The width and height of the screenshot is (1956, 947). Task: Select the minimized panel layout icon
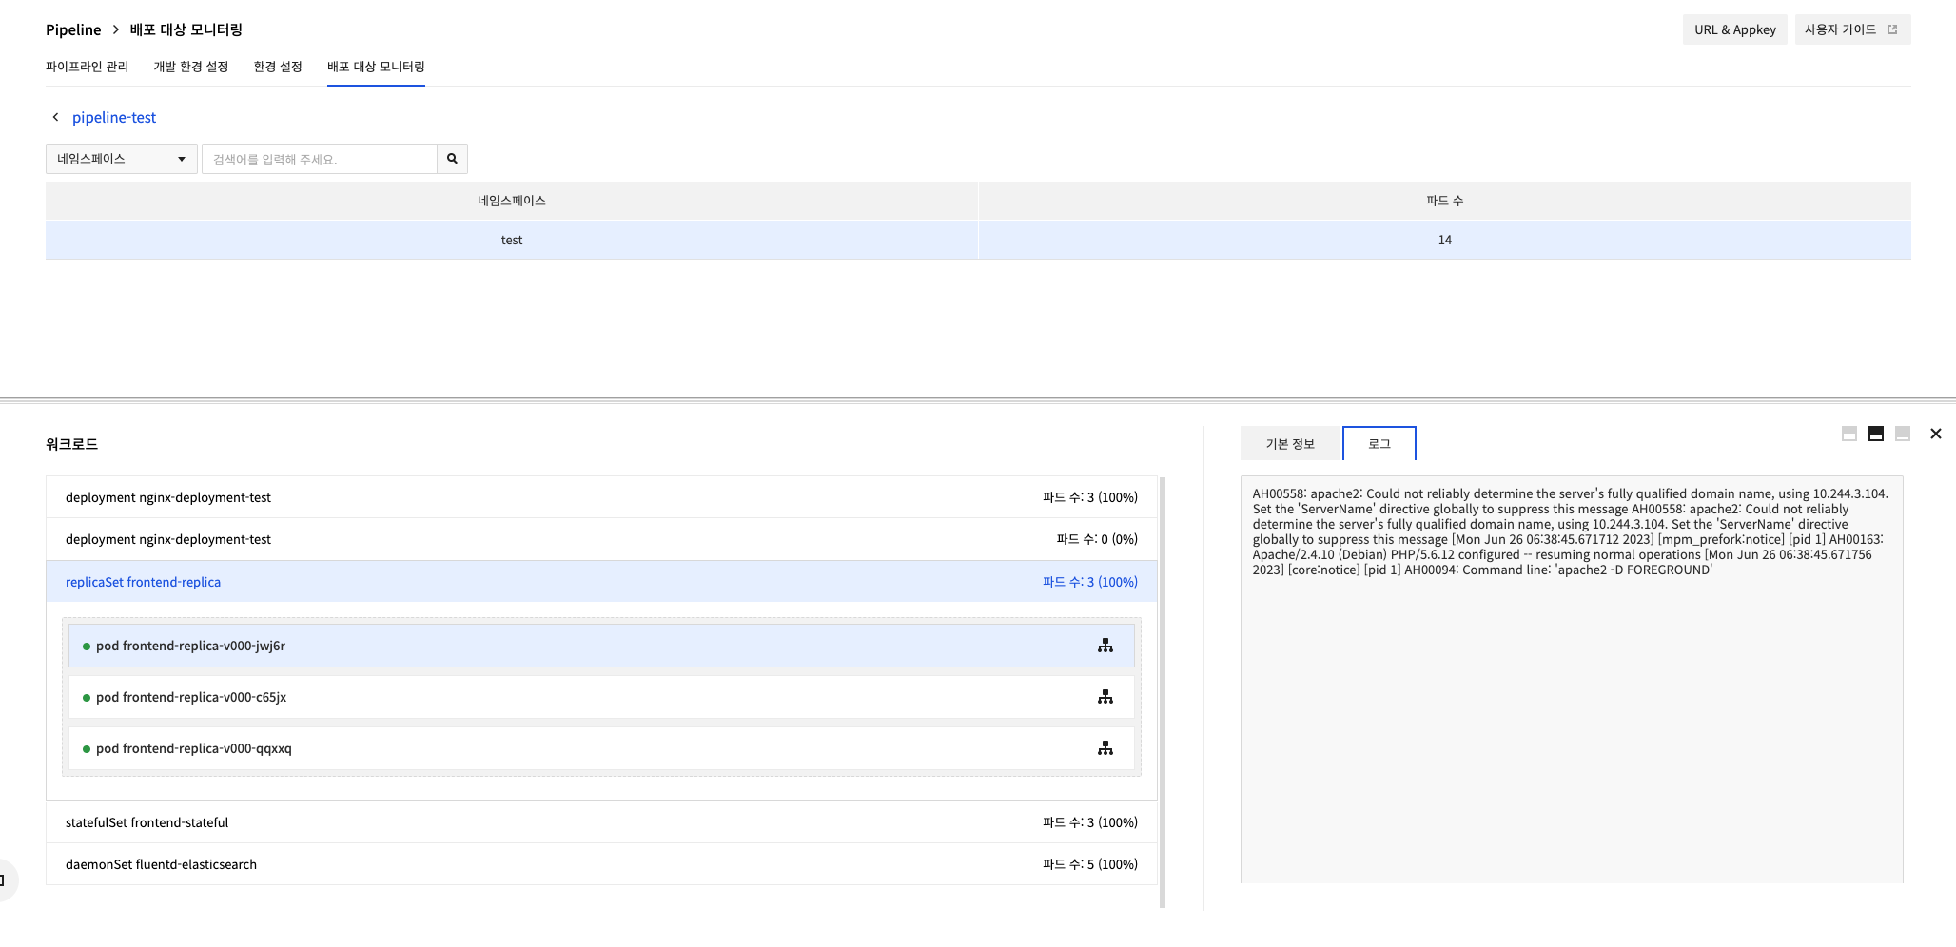pos(1903,433)
